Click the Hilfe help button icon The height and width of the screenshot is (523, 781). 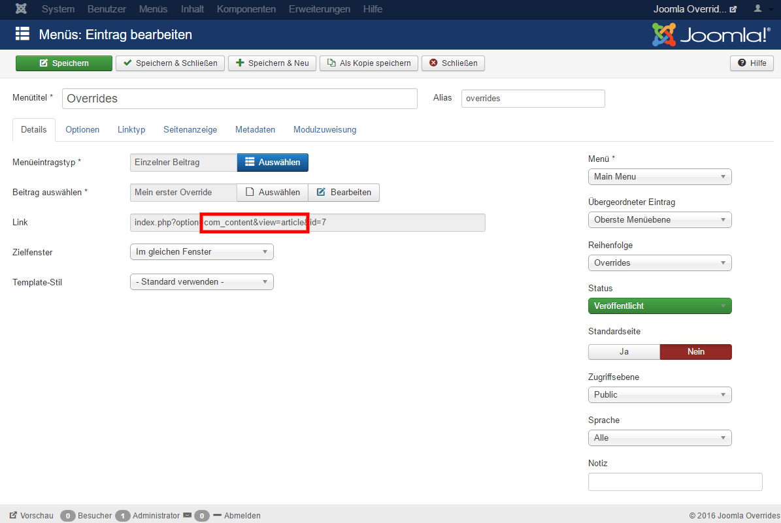point(752,63)
